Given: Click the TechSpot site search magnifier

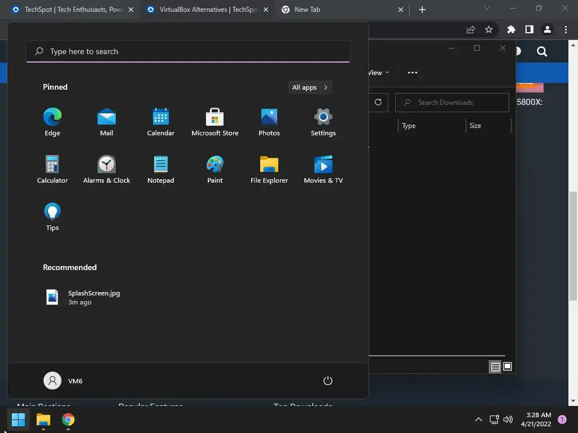Looking at the screenshot, I should click(542, 51).
